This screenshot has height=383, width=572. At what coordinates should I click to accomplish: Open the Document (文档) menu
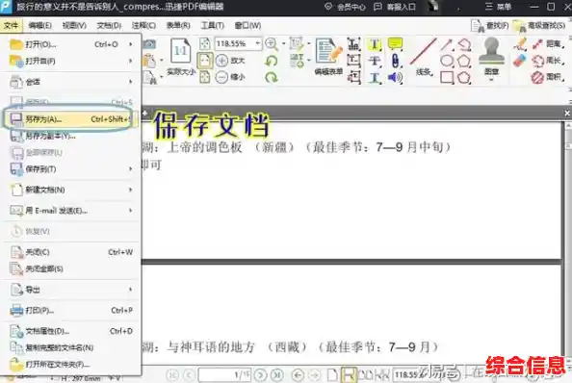click(x=109, y=26)
